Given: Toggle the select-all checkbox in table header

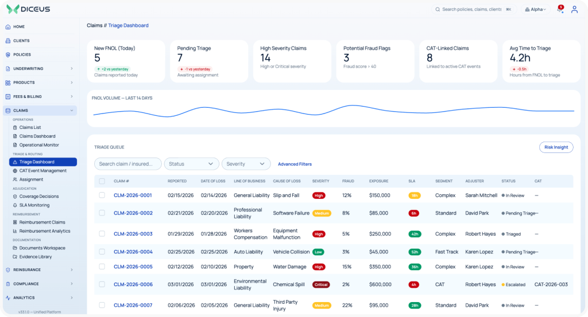Looking at the screenshot, I should click(102, 181).
